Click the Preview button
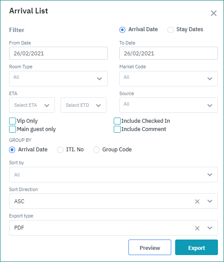The height and width of the screenshot is (262, 224). pos(150,247)
